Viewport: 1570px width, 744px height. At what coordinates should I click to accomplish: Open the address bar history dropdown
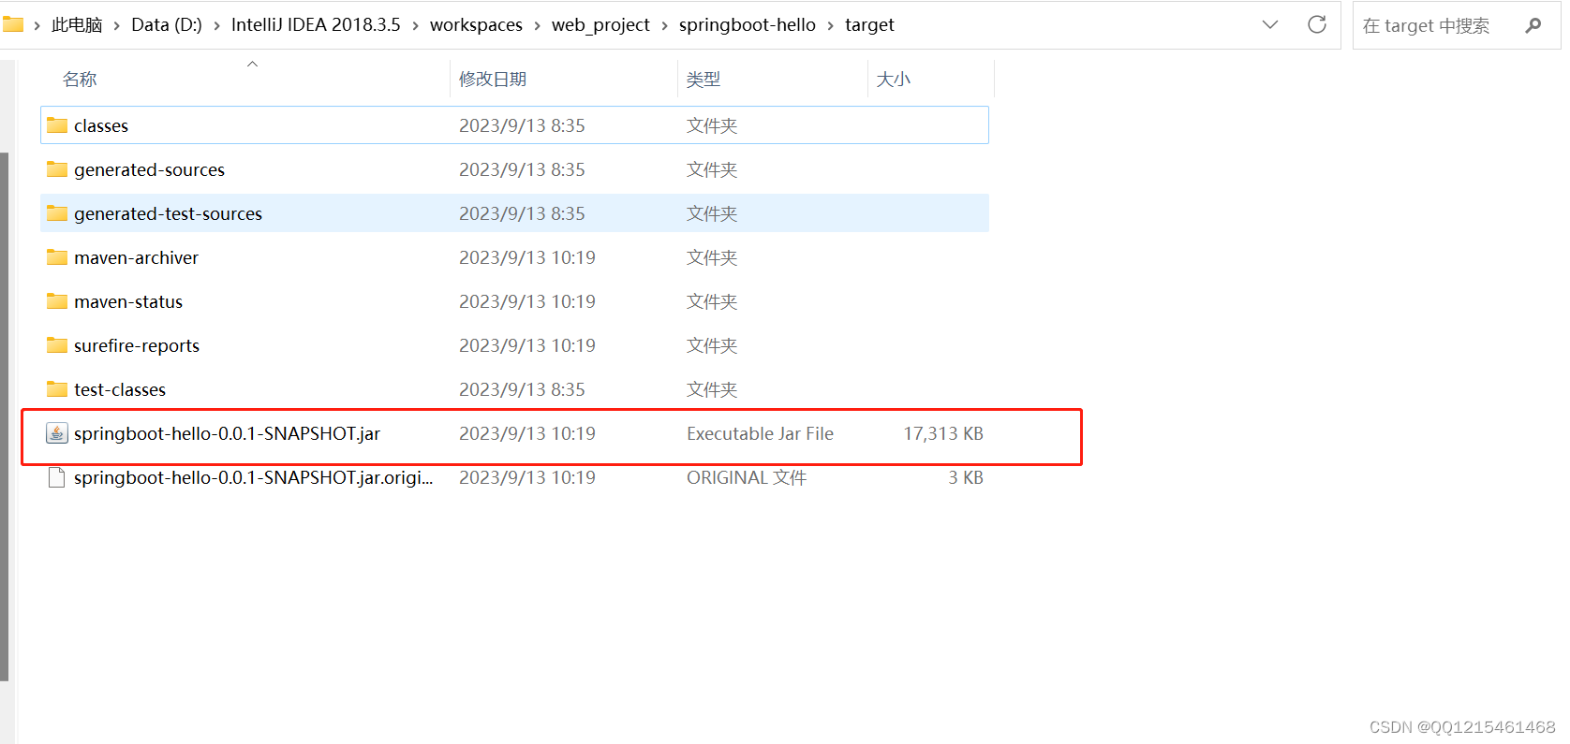pyautogui.click(x=1270, y=24)
